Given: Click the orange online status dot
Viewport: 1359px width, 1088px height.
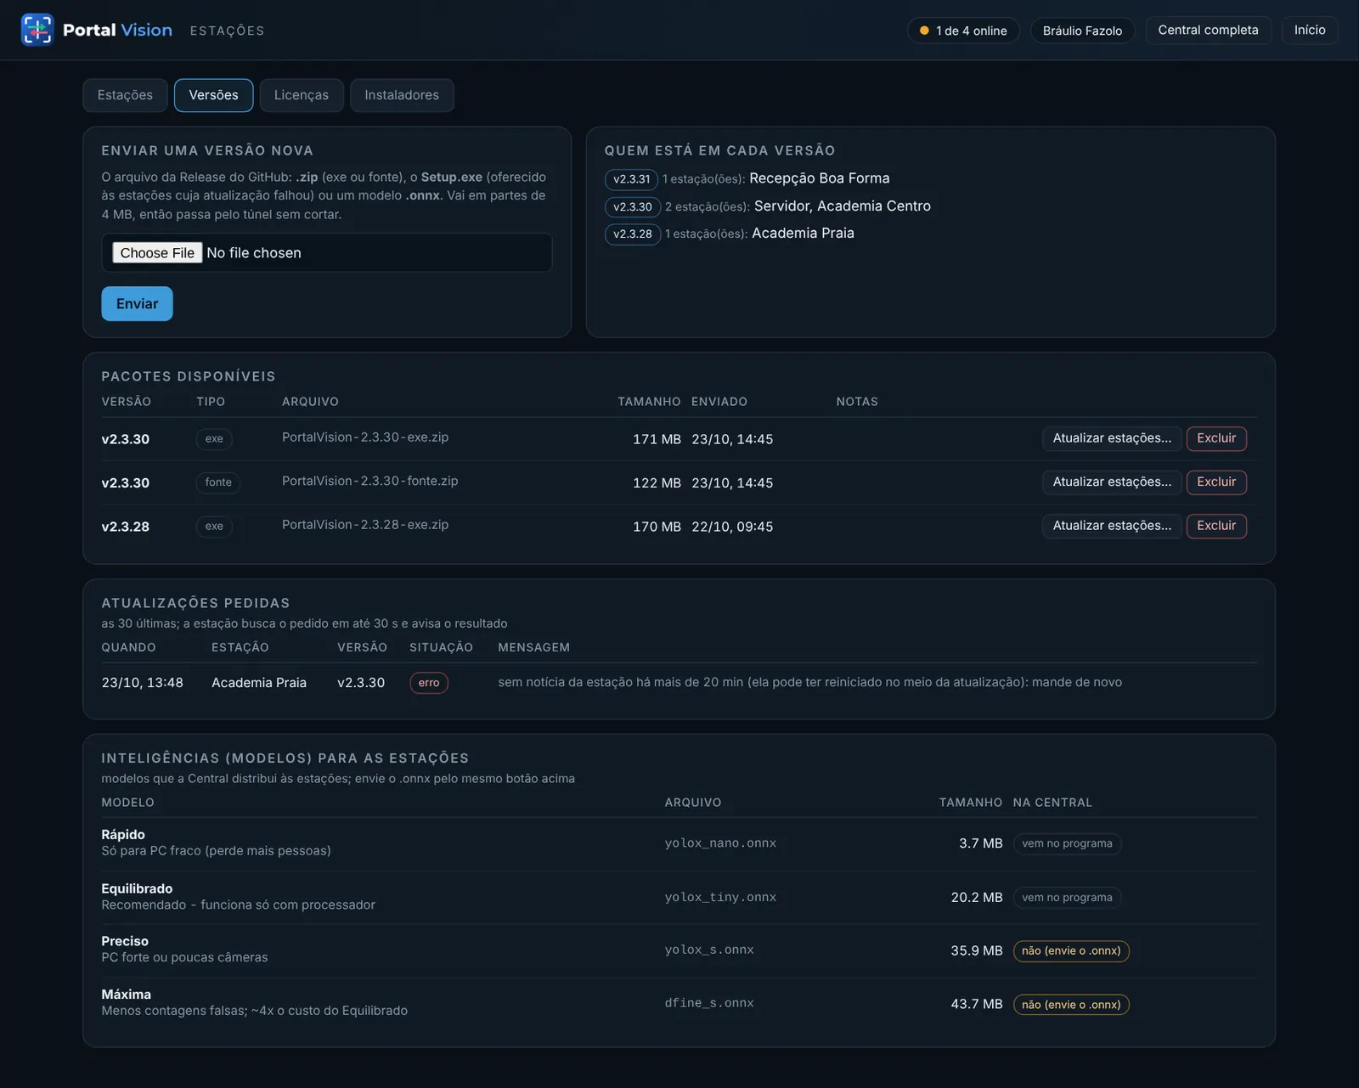Looking at the screenshot, I should [924, 31].
